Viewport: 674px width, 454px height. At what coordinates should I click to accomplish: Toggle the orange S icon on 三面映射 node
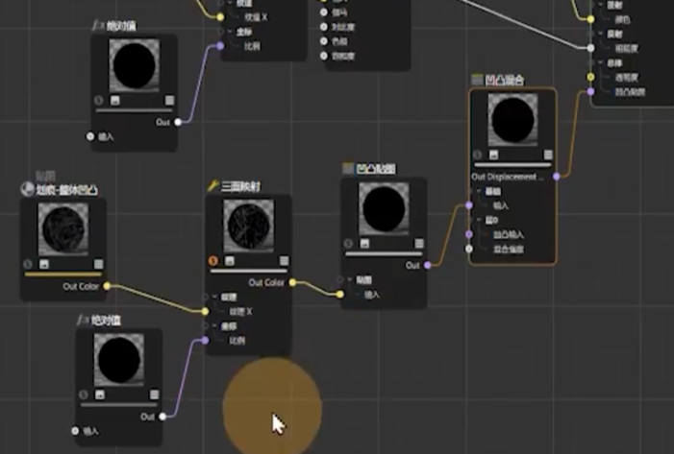click(213, 260)
